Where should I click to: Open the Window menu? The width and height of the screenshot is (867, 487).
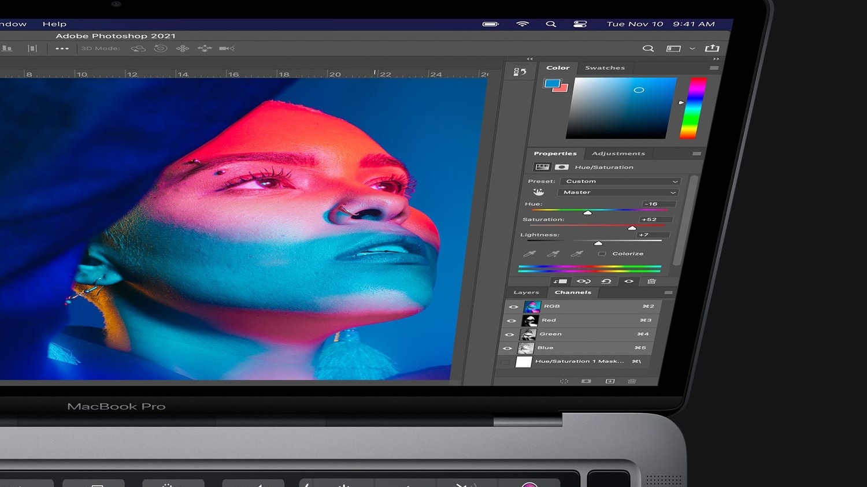pos(12,24)
